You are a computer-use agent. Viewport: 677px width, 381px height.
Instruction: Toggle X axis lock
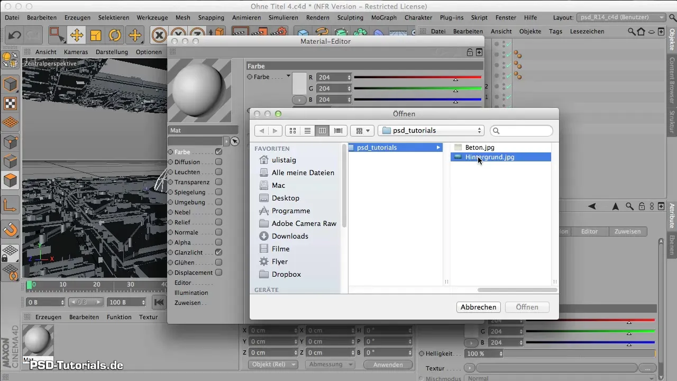(x=159, y=35)
